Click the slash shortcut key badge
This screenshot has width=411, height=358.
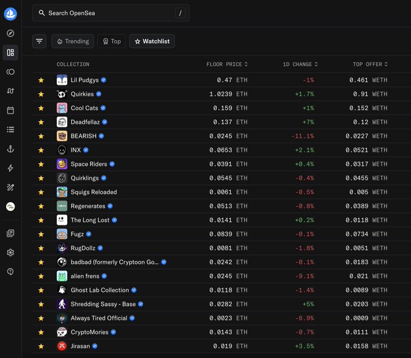click(x=180, y=13)
